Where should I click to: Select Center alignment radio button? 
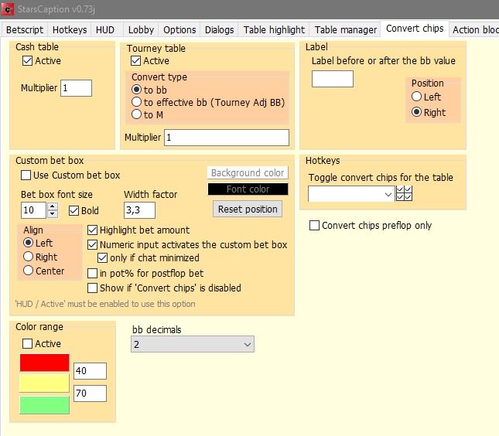coord(29,271)
